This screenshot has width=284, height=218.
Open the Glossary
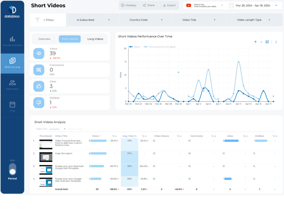pos(129,5)
